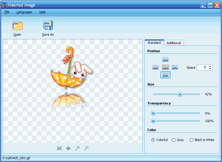Click the 100% transparency value

point(209,121)
